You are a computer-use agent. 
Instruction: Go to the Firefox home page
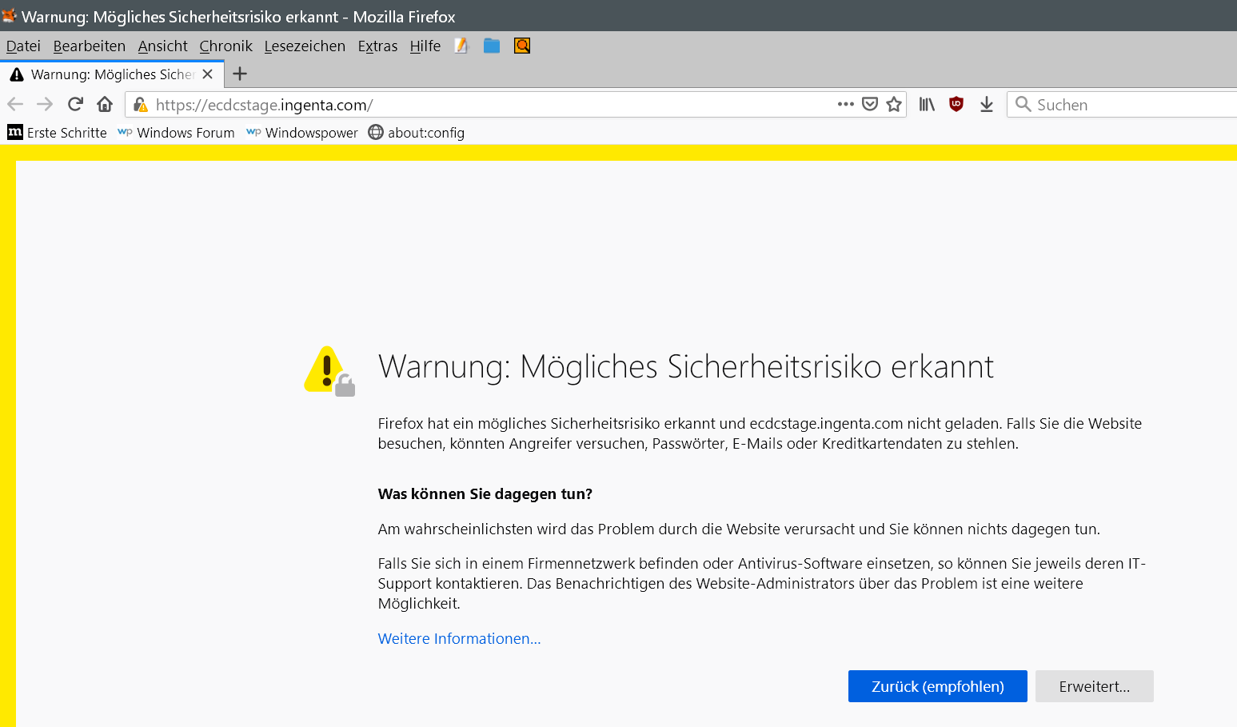105,104
